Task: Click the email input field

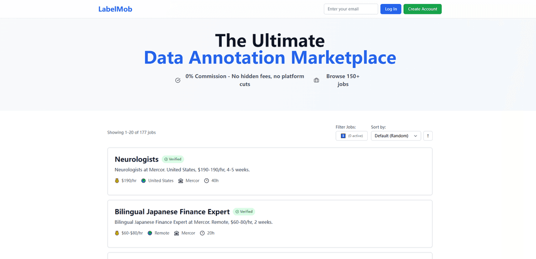Action: pyautogui.click(x=350, y=9)
